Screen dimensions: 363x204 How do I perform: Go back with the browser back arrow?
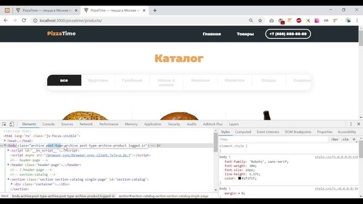coord(6,20)
